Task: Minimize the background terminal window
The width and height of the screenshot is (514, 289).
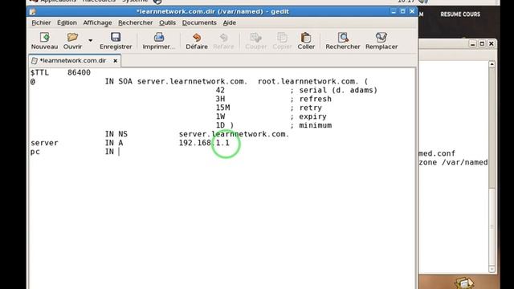Action: [x=472, y=43]
